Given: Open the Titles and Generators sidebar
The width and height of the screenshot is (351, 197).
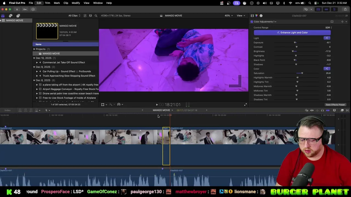Looking at the screenshot, I should tap(18, 16).
